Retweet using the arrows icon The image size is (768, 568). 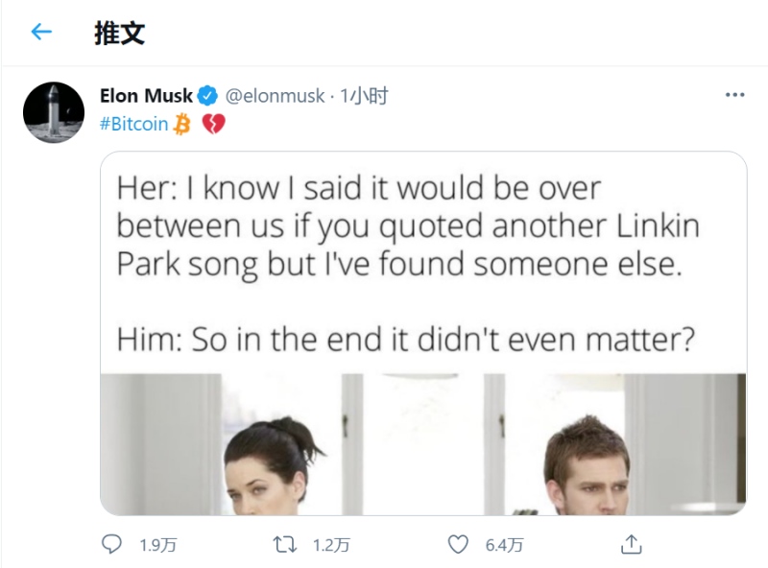(x=284, y=544)
